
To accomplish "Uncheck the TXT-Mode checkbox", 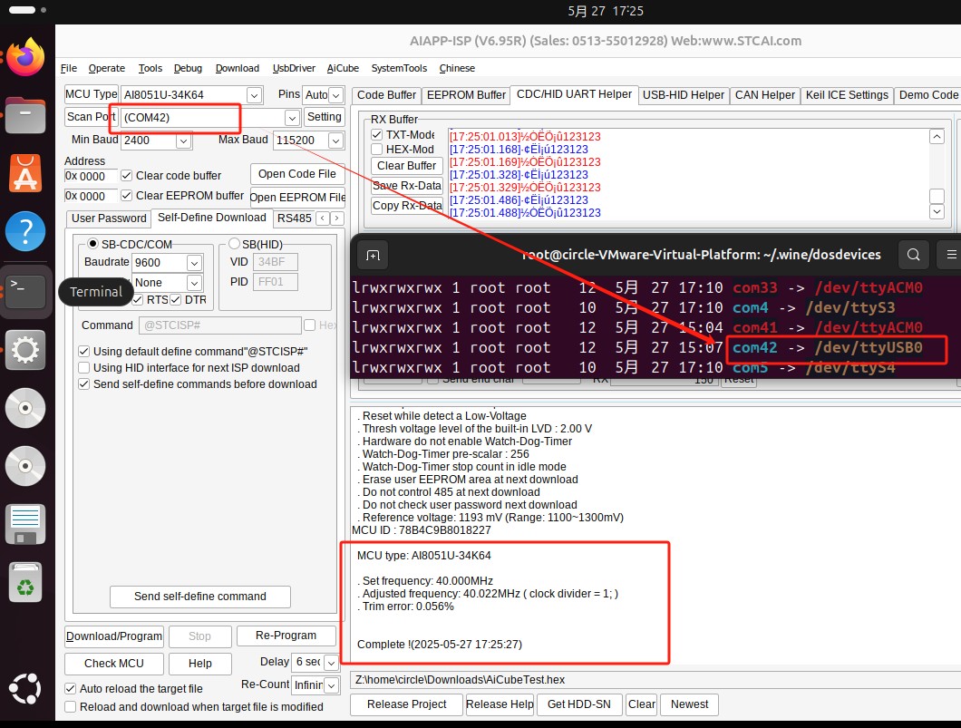I will pyautogui.click(x=377, y=135).
